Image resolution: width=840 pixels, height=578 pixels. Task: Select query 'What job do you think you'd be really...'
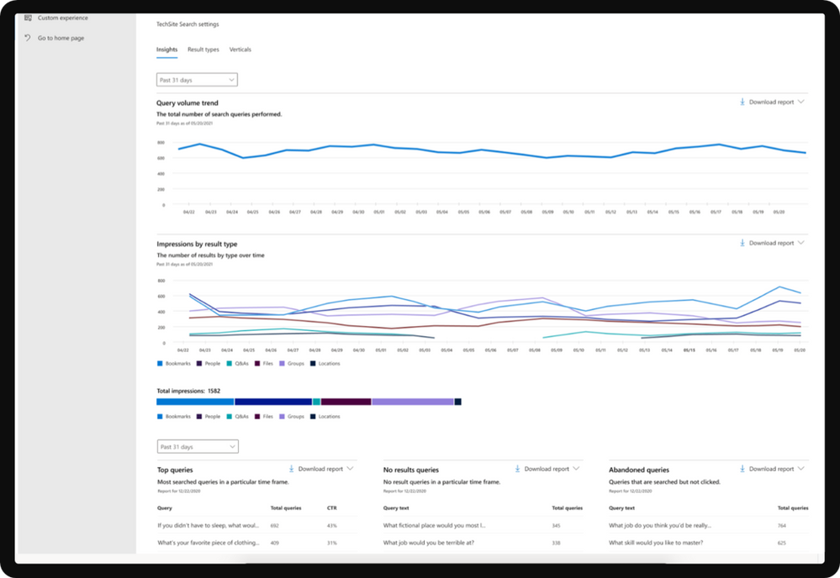[x=660, y=526]
